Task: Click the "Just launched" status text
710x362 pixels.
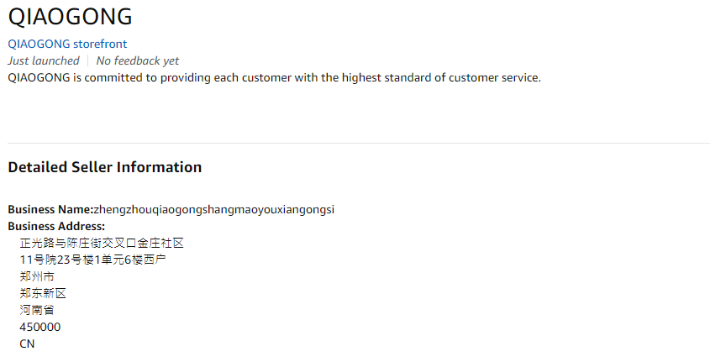Action: tap(43, 60)
